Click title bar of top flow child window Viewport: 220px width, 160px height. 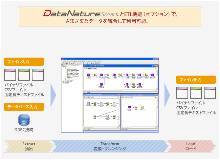[121, 66]
